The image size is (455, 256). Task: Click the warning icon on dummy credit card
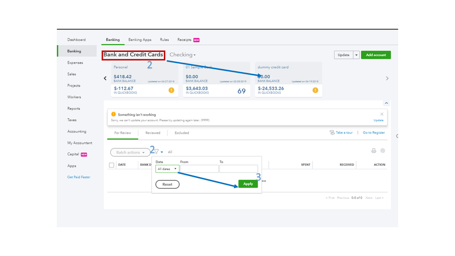point(315,90)
